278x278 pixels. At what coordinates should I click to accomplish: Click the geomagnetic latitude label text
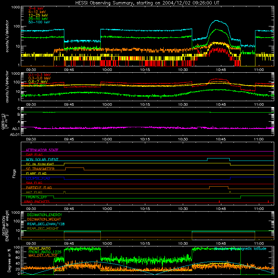[x=240, y=249]
